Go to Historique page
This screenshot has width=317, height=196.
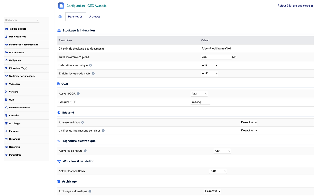tap(15, 139)
